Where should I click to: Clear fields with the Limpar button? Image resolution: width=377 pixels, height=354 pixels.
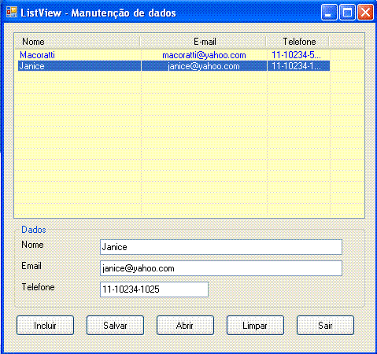[x=255, y=326]
